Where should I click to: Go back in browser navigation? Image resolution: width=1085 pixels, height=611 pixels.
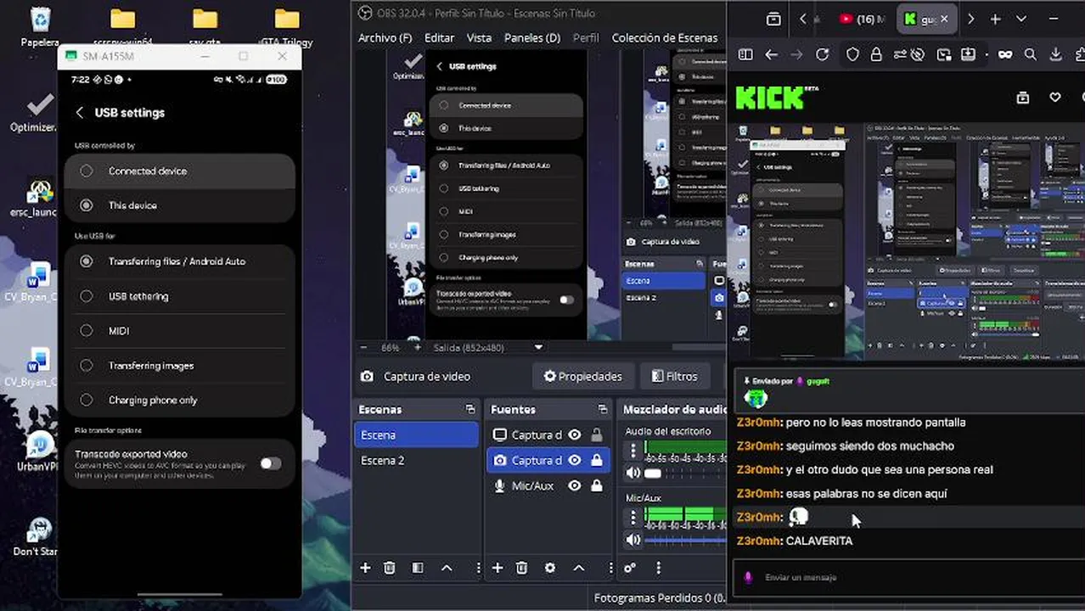click(771, 54)
